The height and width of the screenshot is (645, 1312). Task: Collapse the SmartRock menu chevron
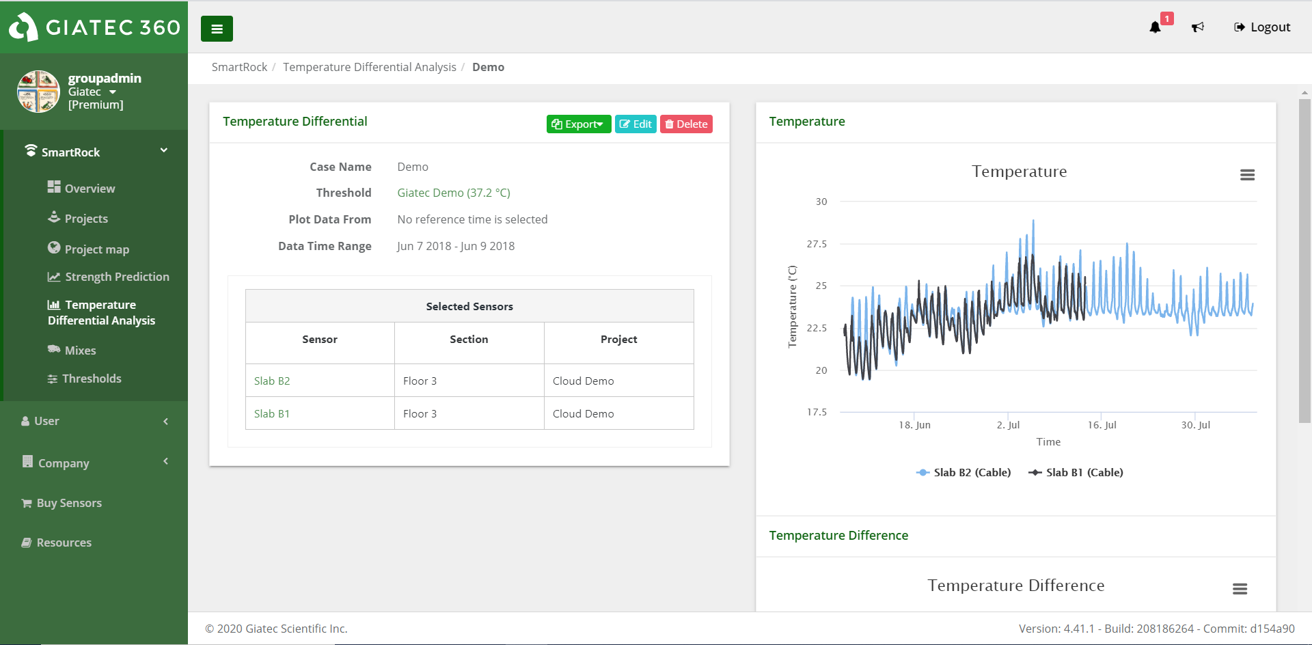point(164,150)
